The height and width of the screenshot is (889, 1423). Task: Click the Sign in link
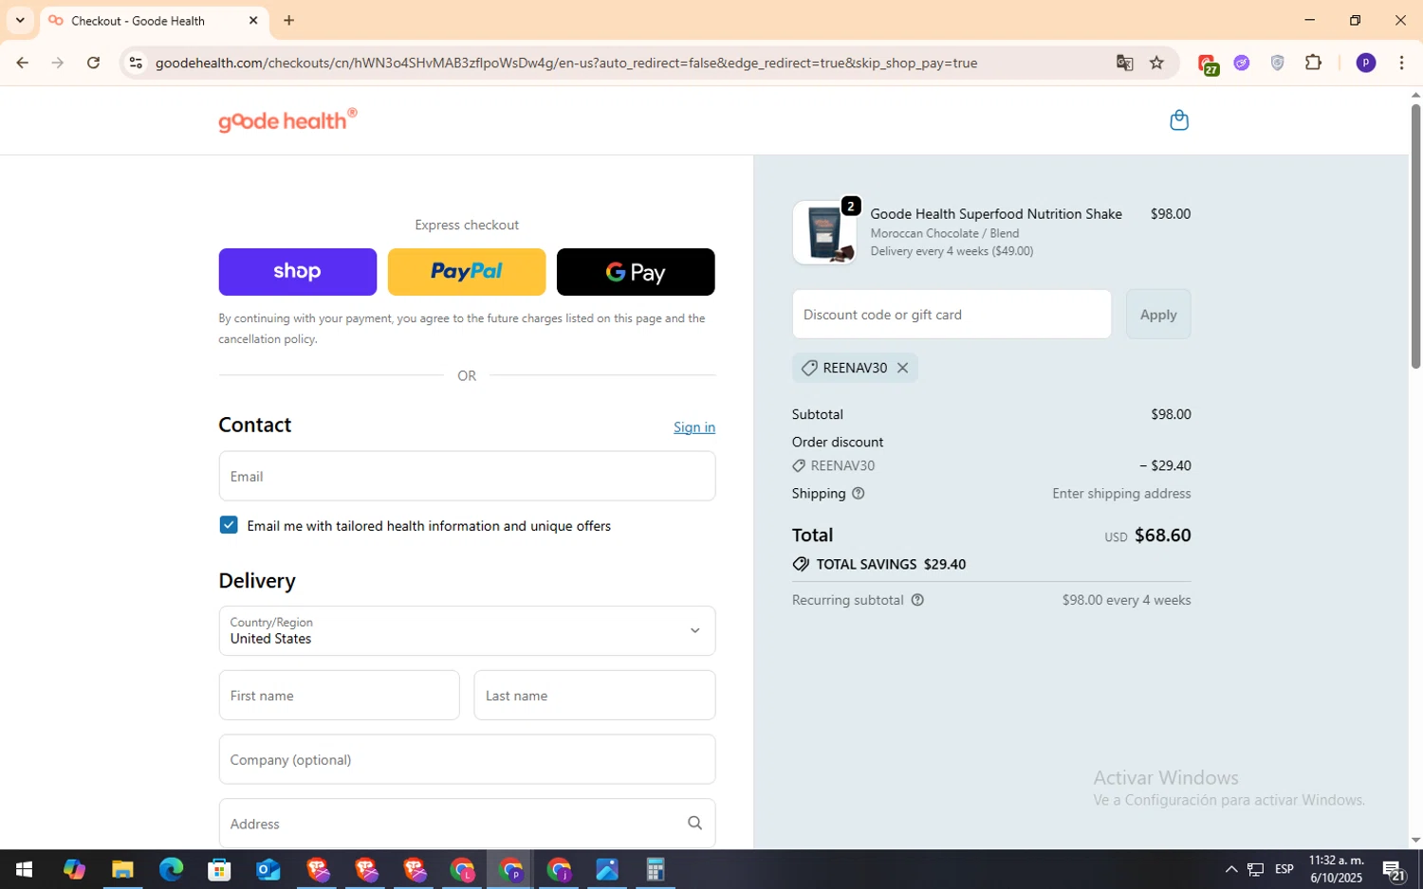point(694,427)
